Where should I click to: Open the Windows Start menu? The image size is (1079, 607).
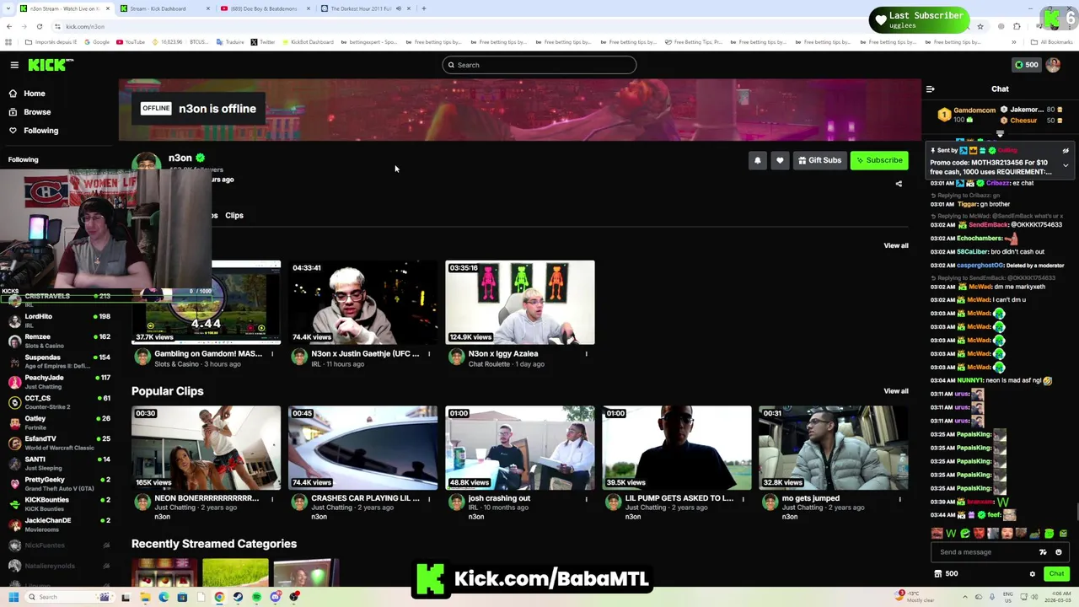(13, 597)
